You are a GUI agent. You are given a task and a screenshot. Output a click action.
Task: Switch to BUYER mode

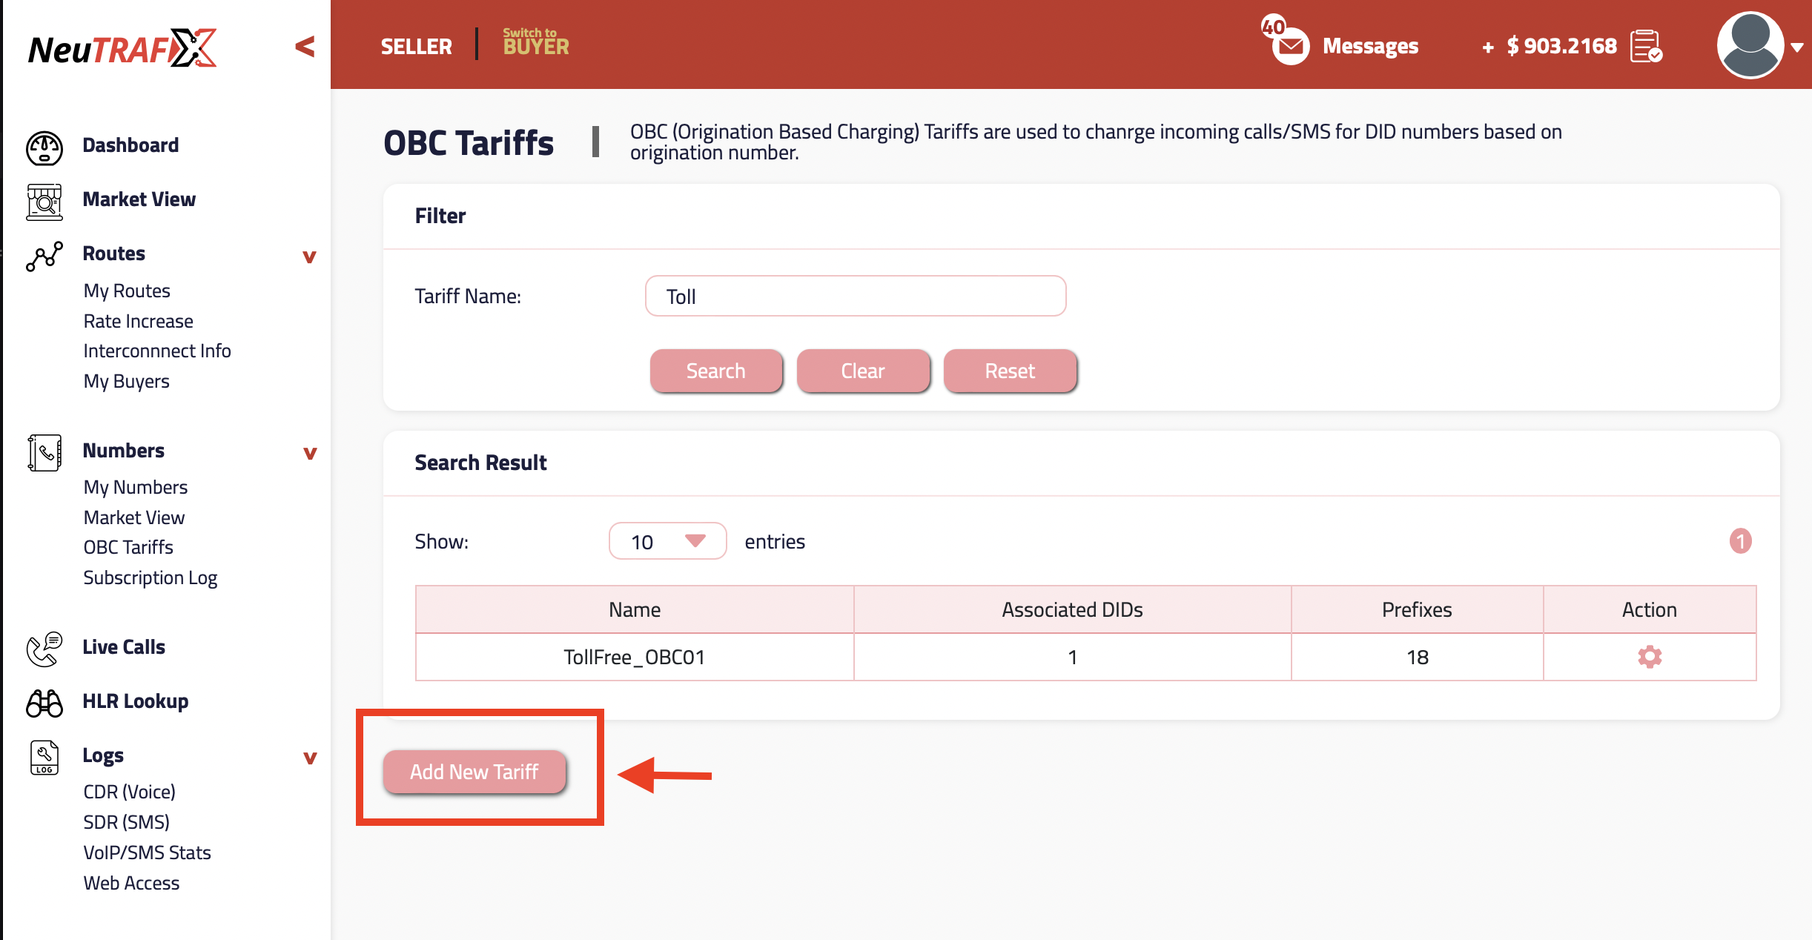click(x=535, y=42)
